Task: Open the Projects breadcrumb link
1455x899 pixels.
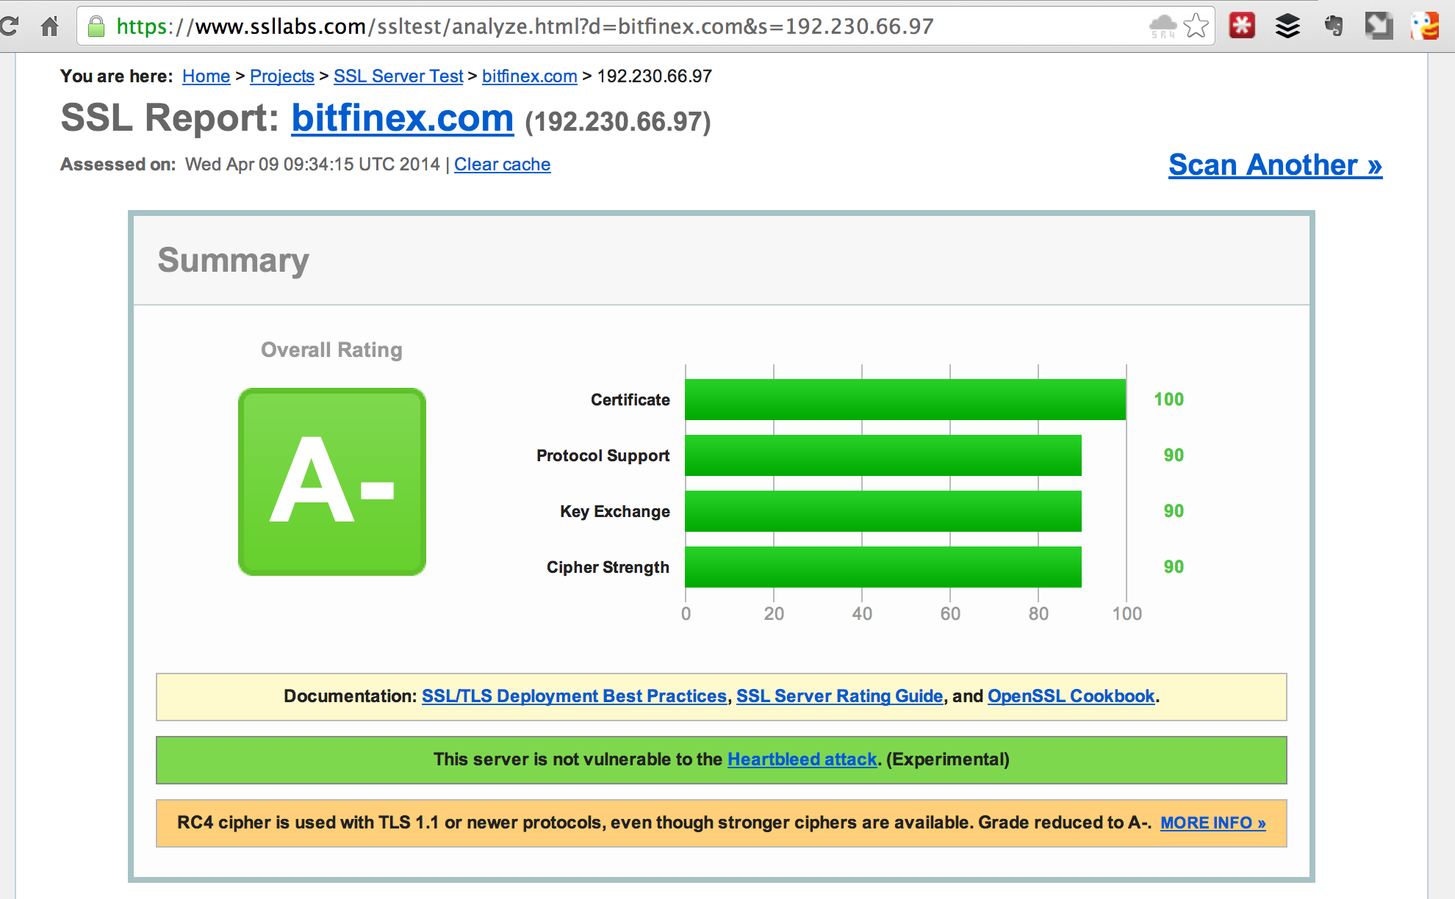Action: tap(281, 76)
